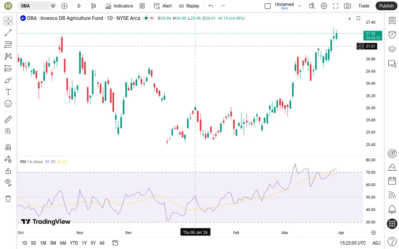Expand the Unnamed layout dropdown arrow

coord(300,6)
